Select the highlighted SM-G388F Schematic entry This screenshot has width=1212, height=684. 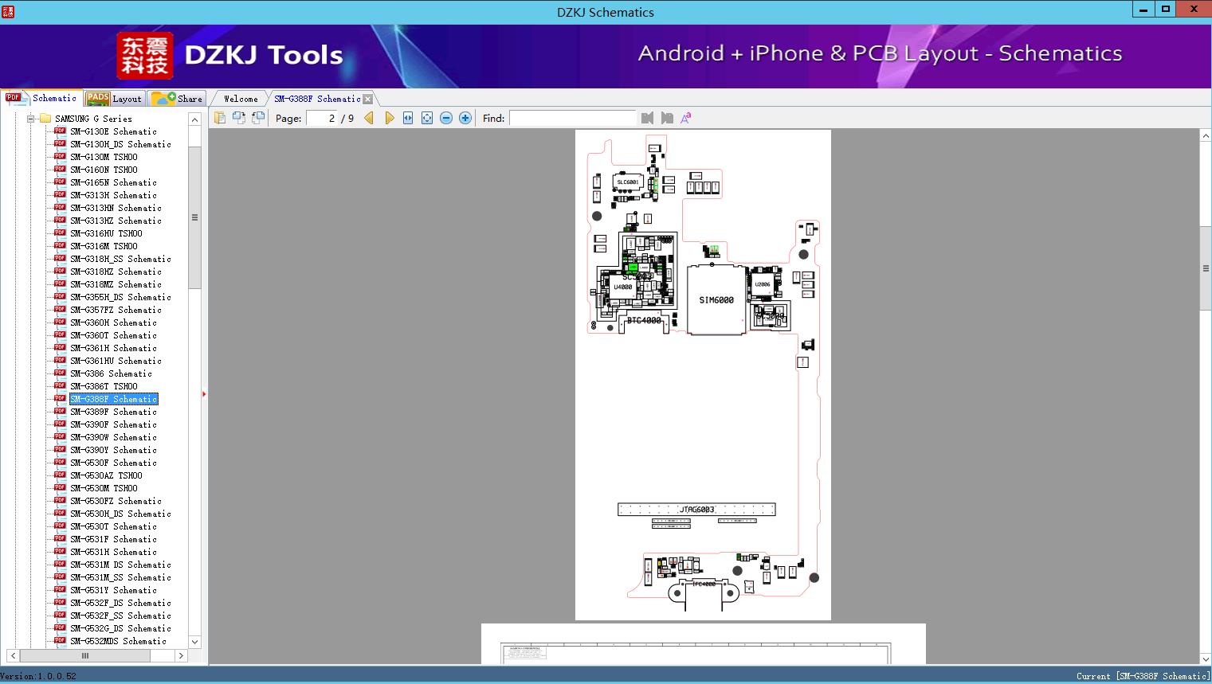(113, 399)
